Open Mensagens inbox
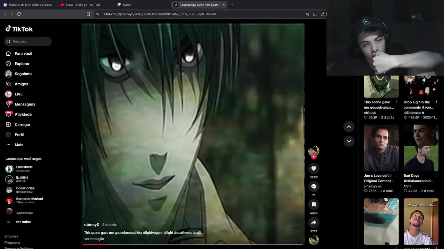This screenshot has height=249, width=444. point(25,104)
